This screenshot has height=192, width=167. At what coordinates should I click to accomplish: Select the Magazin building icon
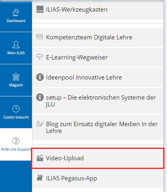[x=16, y=77]
